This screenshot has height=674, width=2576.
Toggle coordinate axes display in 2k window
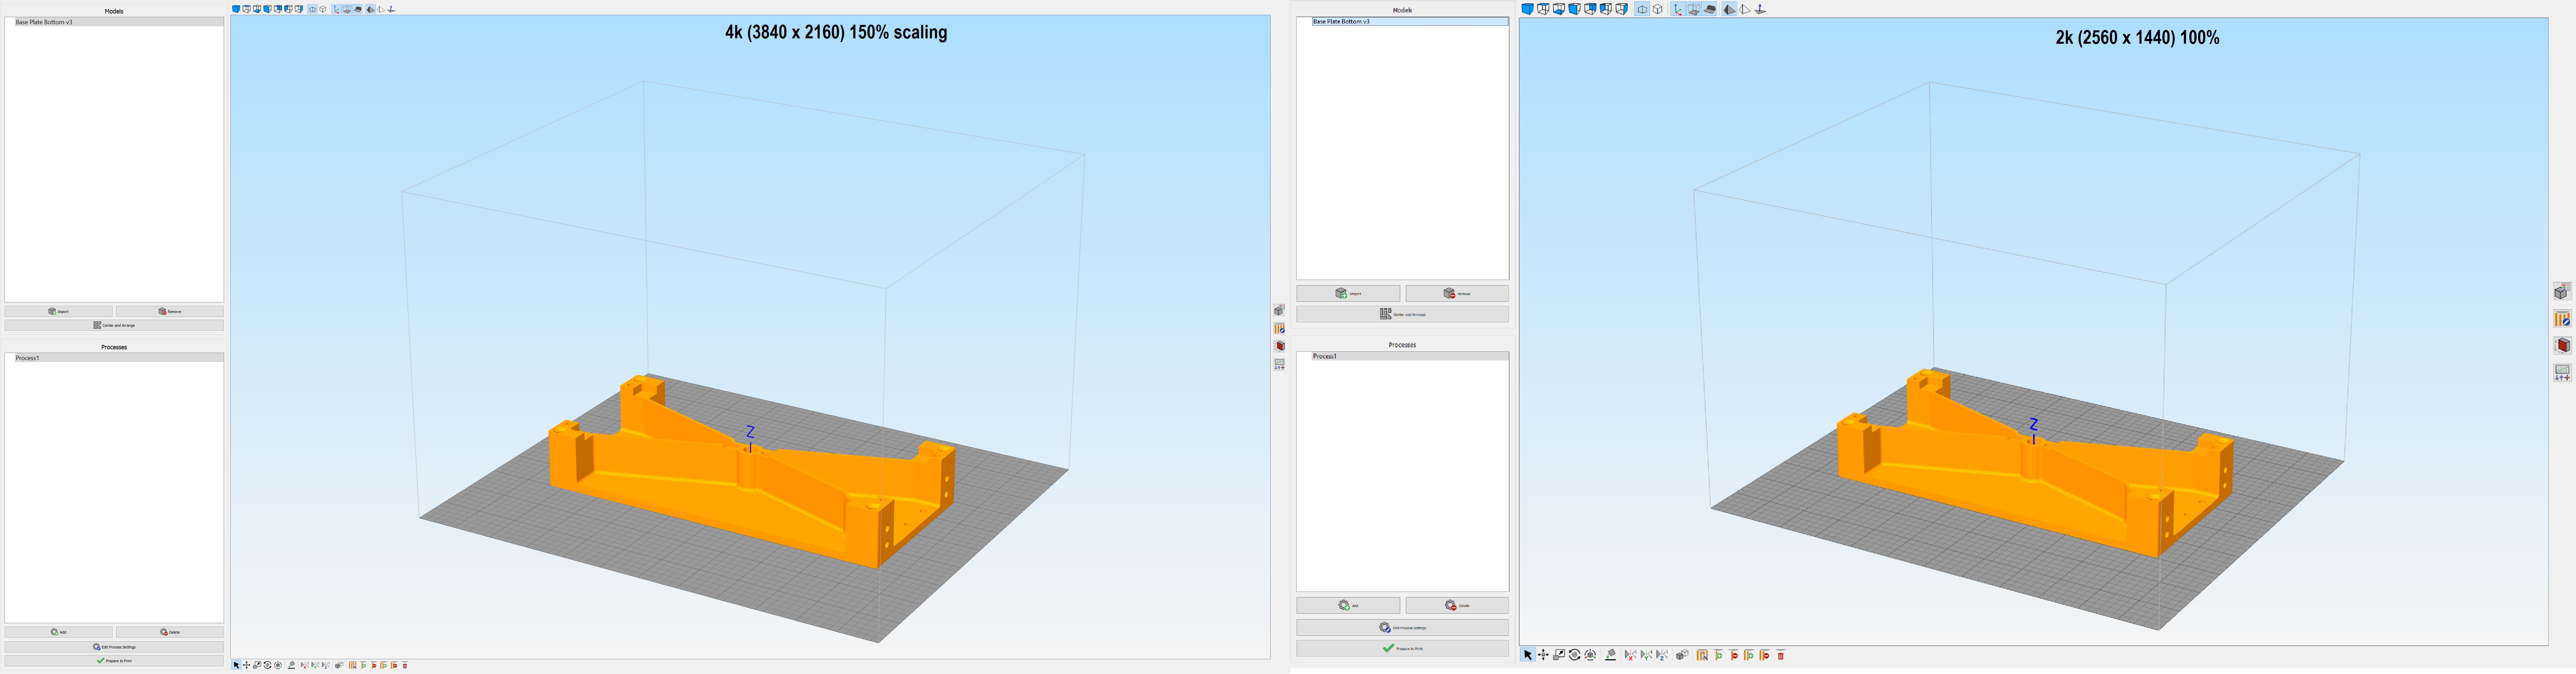pos(1678,9)
